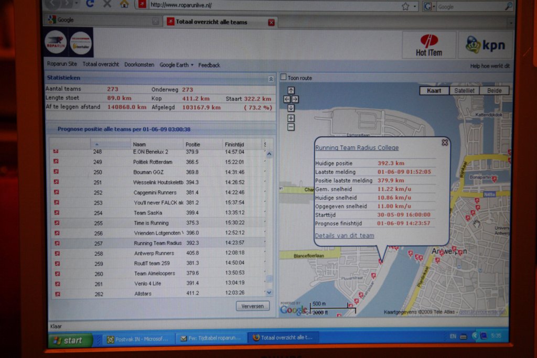Click the Windows start button
This screenshot has width=537, height=358.
[x=70, y=340]
